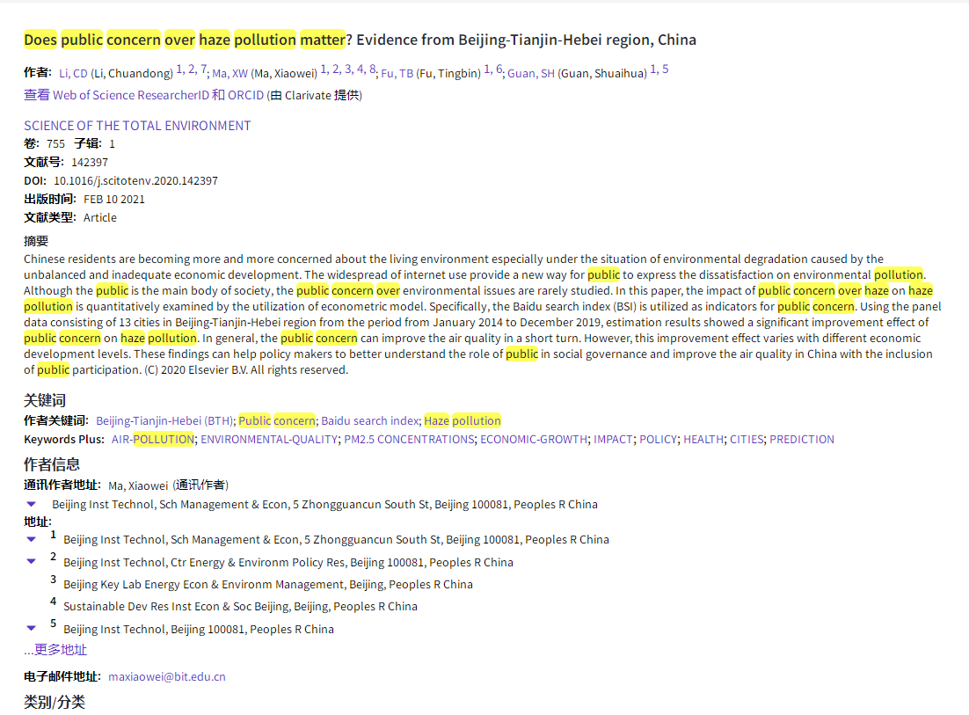Image resolution: width=969 pixels, height=715 pixels.
Task: Open author link Guan, SH
Action: 530,73
